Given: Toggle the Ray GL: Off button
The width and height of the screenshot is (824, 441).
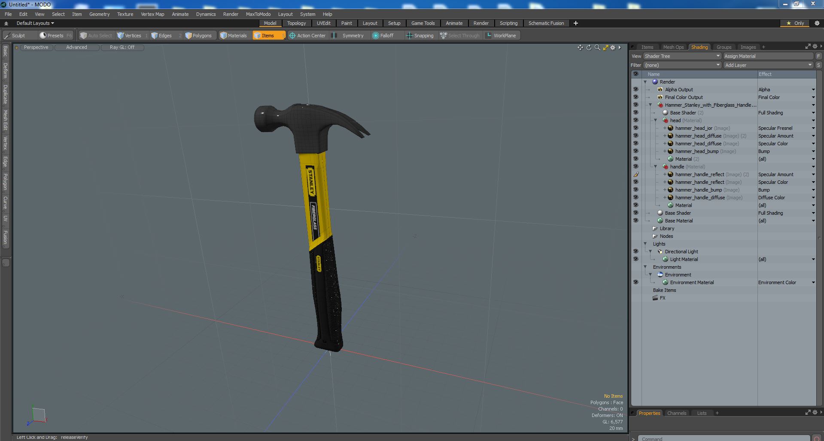Looking at the screenshot, I should pos(122,48).
